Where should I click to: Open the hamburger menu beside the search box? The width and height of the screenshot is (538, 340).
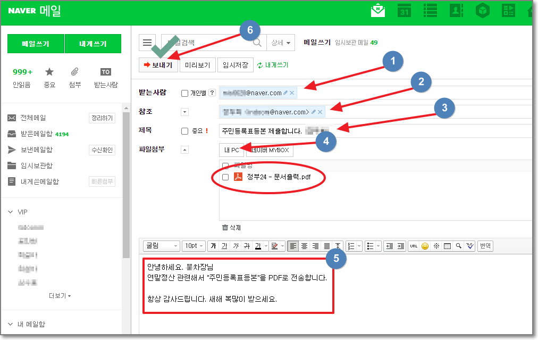[147, 42]
